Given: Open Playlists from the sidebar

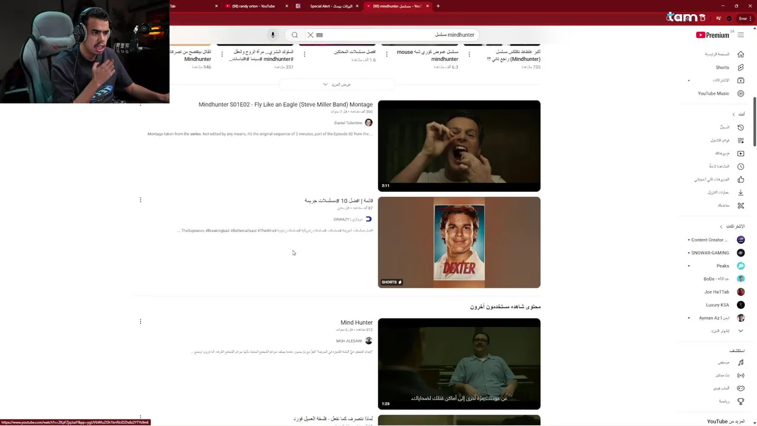Looking at the screenshot, I should coord(740,140).
